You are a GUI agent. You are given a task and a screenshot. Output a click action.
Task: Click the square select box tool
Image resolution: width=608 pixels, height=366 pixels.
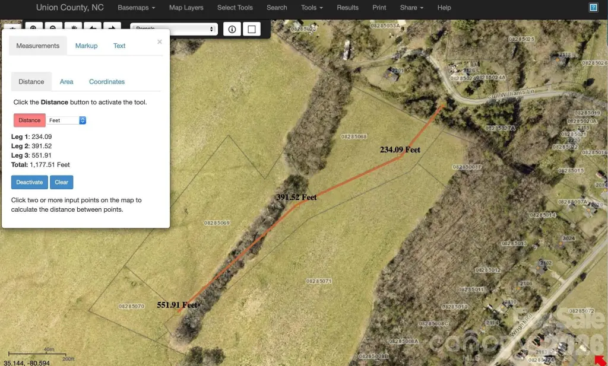click(x=252, y=29)
